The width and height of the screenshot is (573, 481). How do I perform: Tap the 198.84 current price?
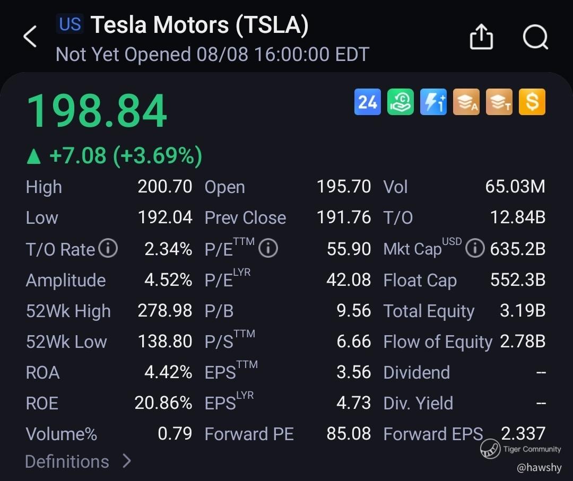tap(97, 112)
